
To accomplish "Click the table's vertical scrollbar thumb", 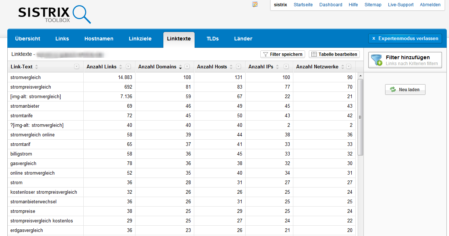I will point(360,117).
